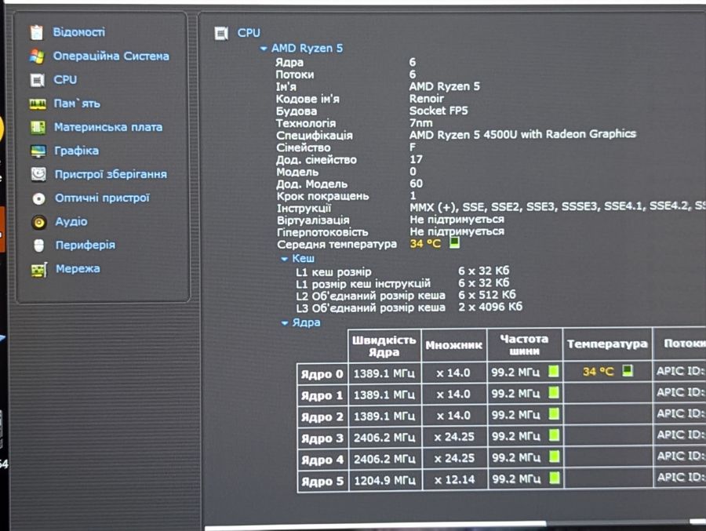Open the Мережа section
Image resolution: width=706 pixels, height=531 pixels.
point(78,269)
